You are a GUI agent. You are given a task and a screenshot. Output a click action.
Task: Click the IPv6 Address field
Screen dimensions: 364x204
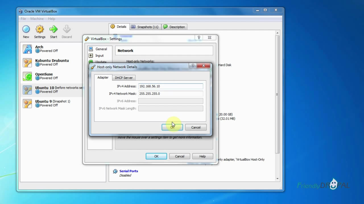point(171,101)
